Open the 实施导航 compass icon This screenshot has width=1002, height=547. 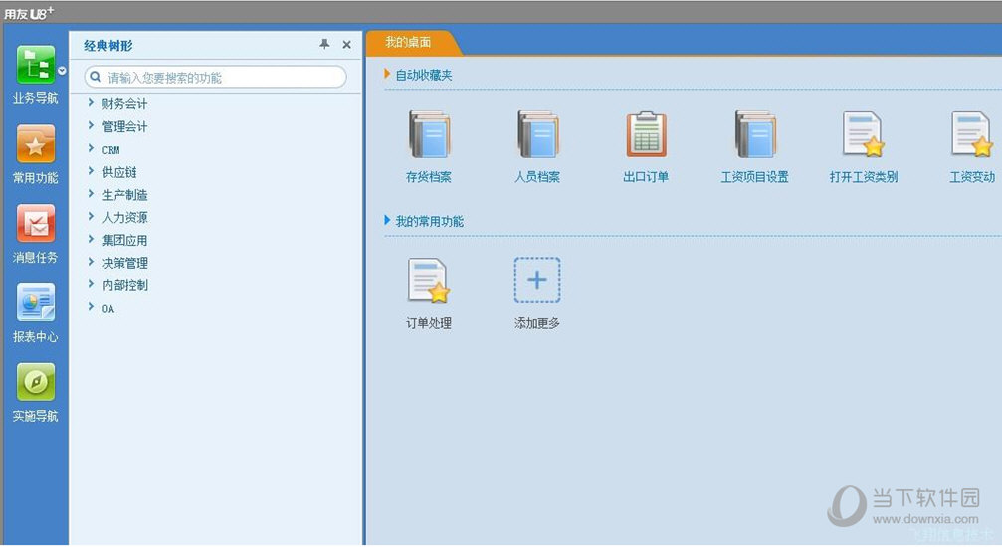click(x=35, y=382)
